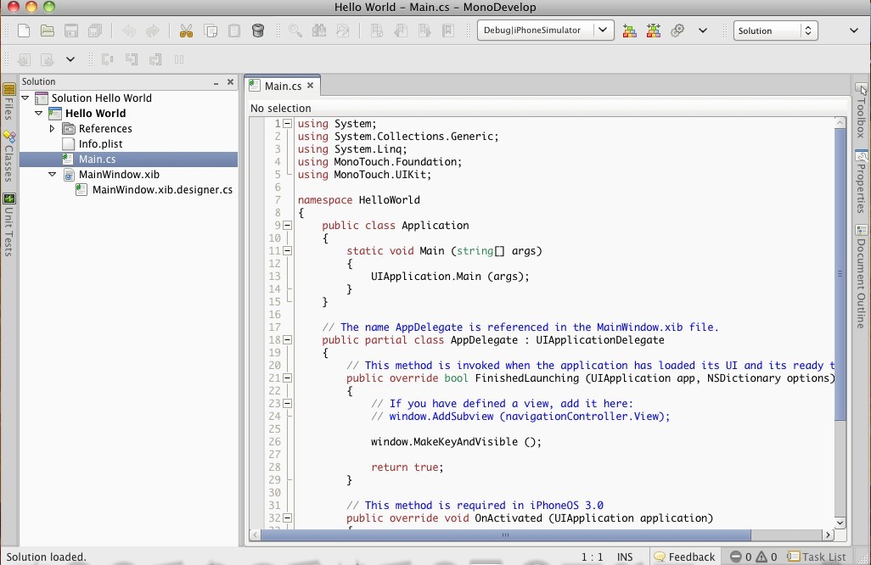Open the dropdown arrow beside run gear
The width and height of the screenshot is (871, 565).
703,31
